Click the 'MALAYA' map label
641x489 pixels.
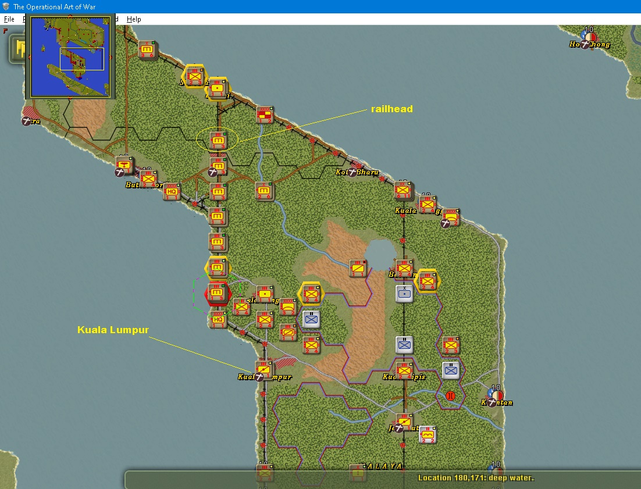[382, 466]
